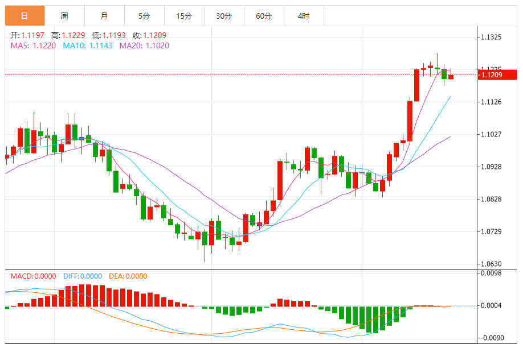The width and height of the screenshot is (523, 344).
Task: Click the MA5: 1.1220 indicator label
Action: point(33,45)
